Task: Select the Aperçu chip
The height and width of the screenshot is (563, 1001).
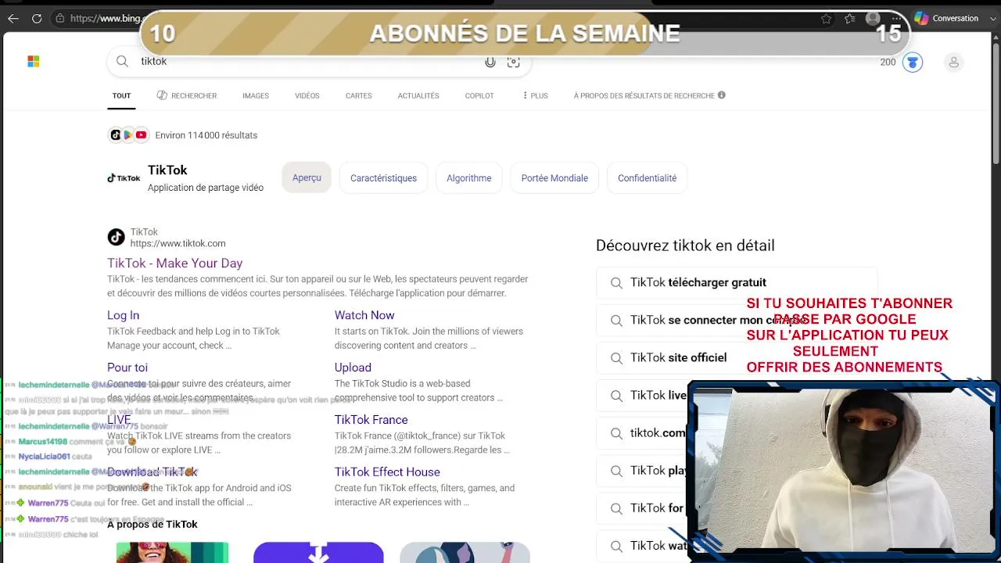Action: pos(307,178)
